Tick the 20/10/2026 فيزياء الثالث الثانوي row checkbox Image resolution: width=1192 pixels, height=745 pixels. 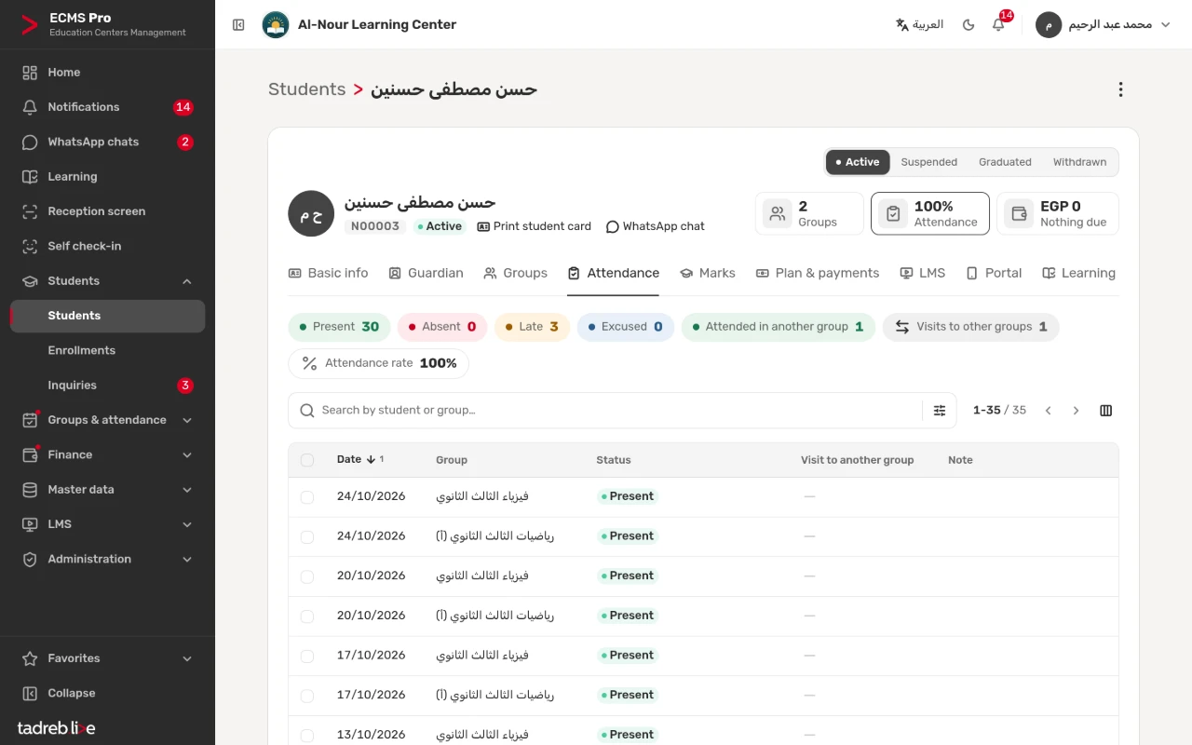click(x=307, y=576)
